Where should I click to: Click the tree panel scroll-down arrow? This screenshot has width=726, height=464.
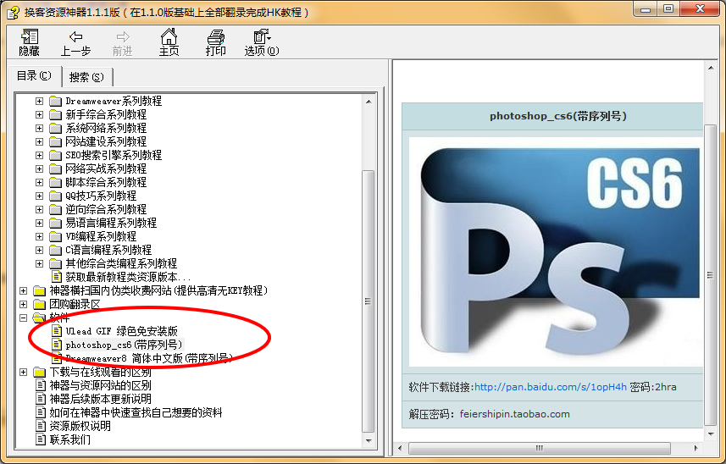coord(369,440)
